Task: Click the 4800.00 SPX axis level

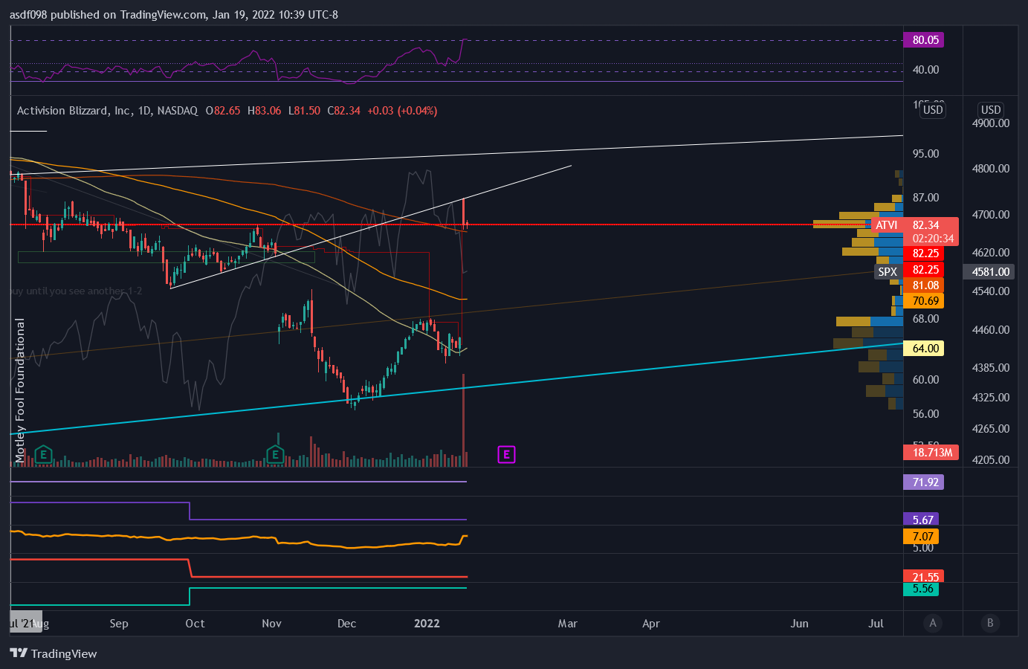Action: (991, 169)
